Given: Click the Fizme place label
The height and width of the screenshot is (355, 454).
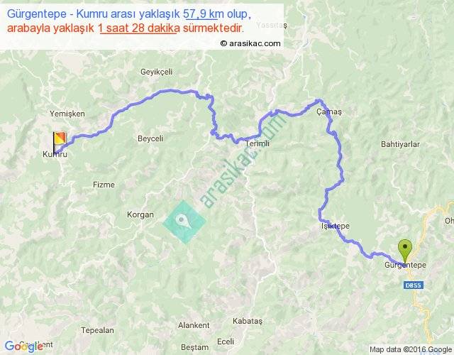Looking at the screenshot, I should click(104, 185).
